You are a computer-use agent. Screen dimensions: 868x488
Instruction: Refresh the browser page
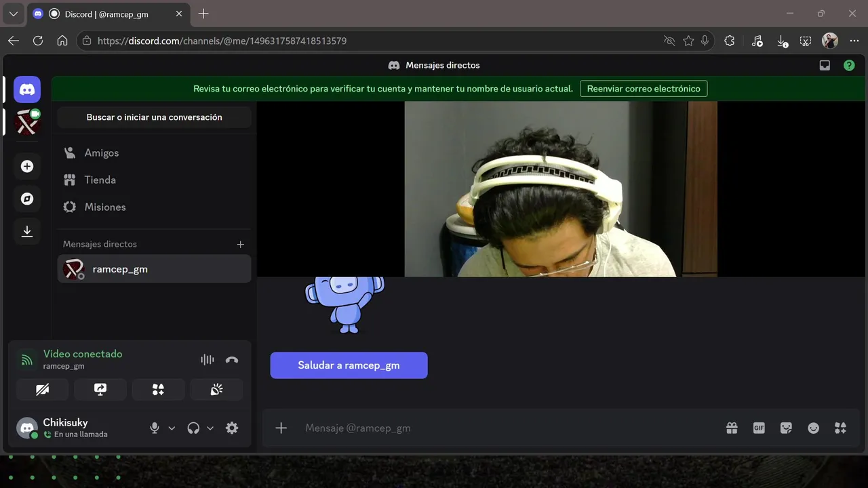pyautogui.click(x=38, y=41)
